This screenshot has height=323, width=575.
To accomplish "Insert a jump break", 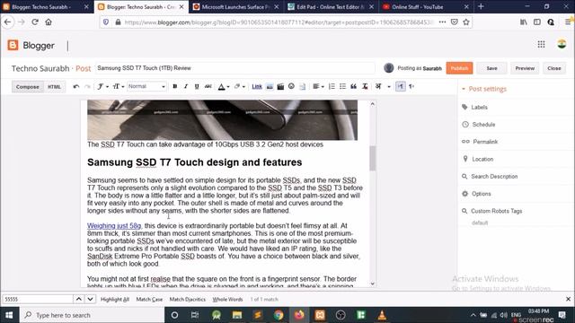I will pyautogui.click(x=302, y=87).
